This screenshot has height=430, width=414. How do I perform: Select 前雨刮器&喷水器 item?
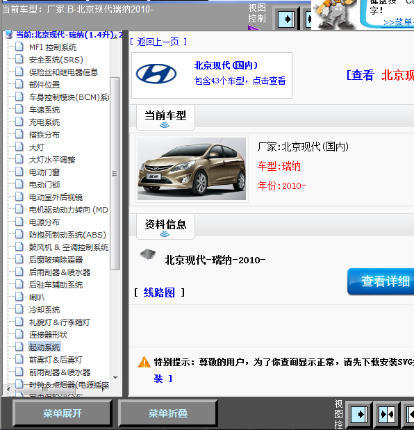60,372
